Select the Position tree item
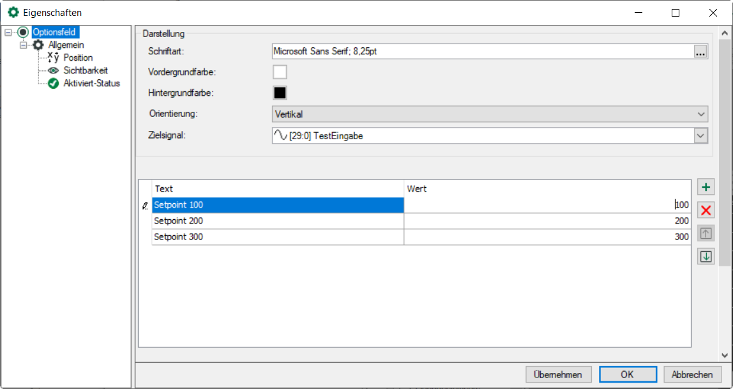Viewport: 733px width, 389px height. coord(78,57)
